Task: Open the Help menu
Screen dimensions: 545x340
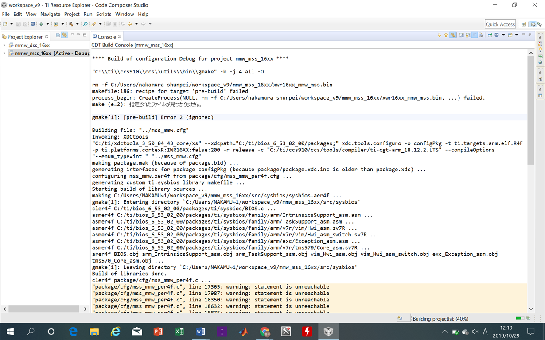Action: 143,14
